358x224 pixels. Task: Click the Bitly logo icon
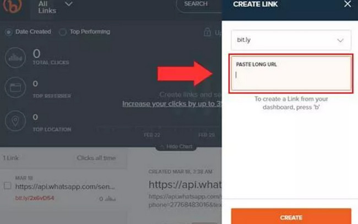coord(13,5)
